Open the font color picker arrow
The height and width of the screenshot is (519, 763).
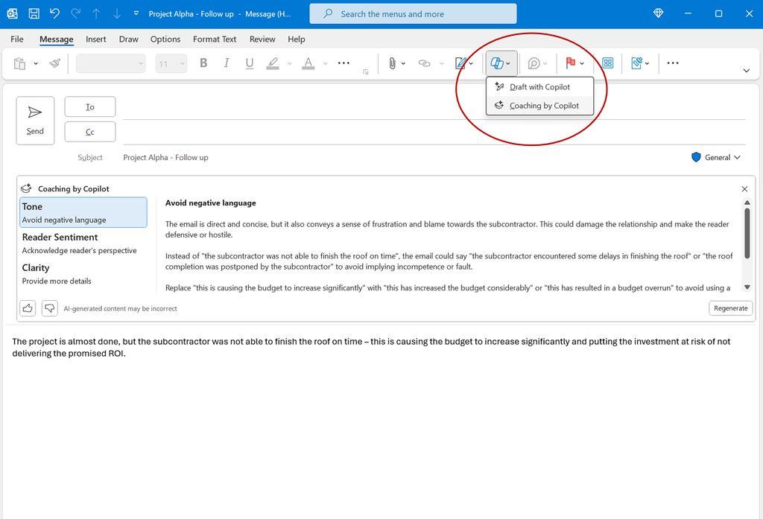click(x=325, y=64)
